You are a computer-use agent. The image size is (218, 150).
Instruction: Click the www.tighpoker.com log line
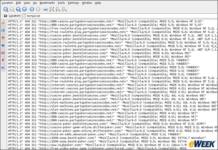(x=97, y=145)
